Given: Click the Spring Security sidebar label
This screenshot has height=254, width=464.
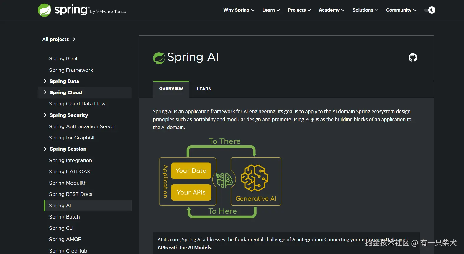Looking at the screenshot, I should point(69,115).
